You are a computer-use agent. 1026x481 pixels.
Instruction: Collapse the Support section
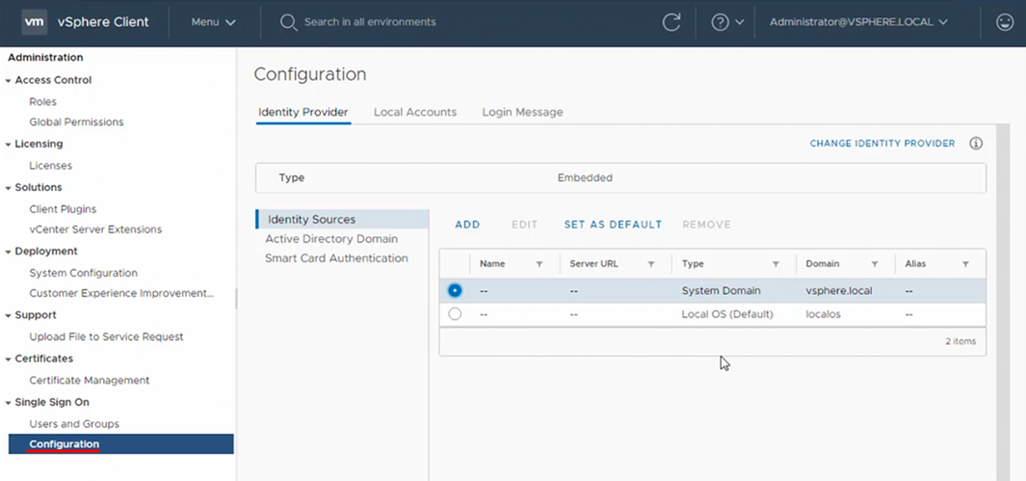[8, 315]
